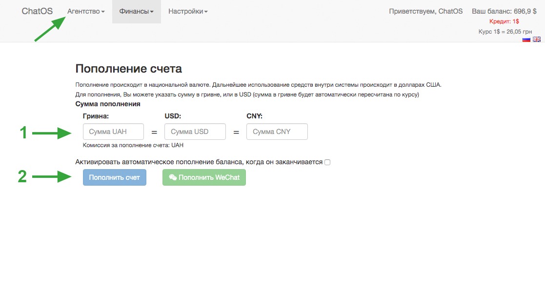Focus the Сумма USD input field
This screenshot has width=545, height=288.
click(195, 132)
